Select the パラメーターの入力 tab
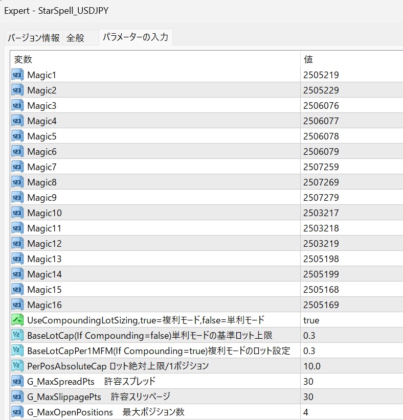Image resolution: width=403 pixels, height=420 pixels. 136,37
